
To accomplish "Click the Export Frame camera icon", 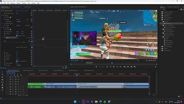I will point(131,67).
